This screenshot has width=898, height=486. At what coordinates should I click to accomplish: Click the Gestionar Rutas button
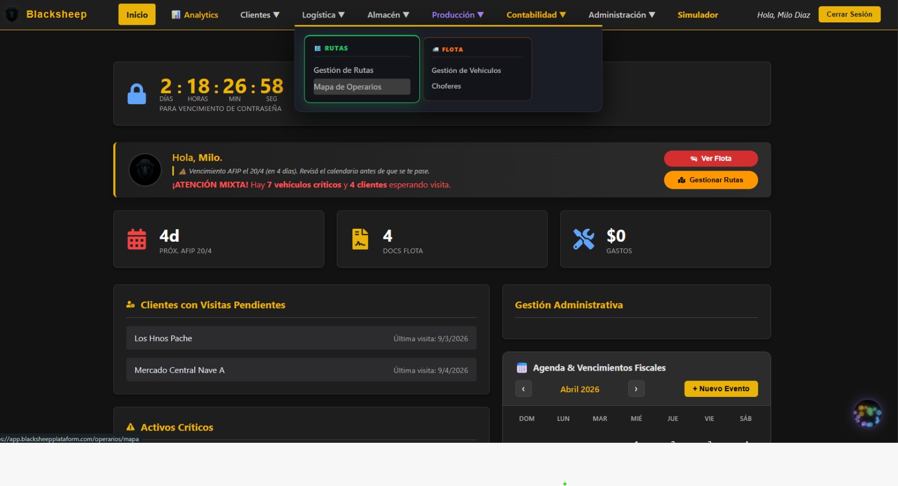(x=711, y=180)
